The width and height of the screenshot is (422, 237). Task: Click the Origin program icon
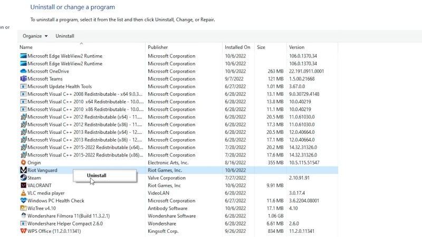click(x=23, y=163)
